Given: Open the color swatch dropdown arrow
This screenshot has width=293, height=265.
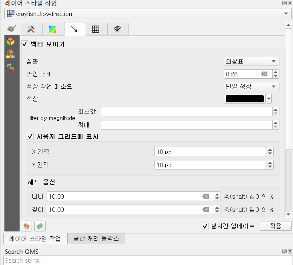Looking at the screenshot, I should [269, 99].
